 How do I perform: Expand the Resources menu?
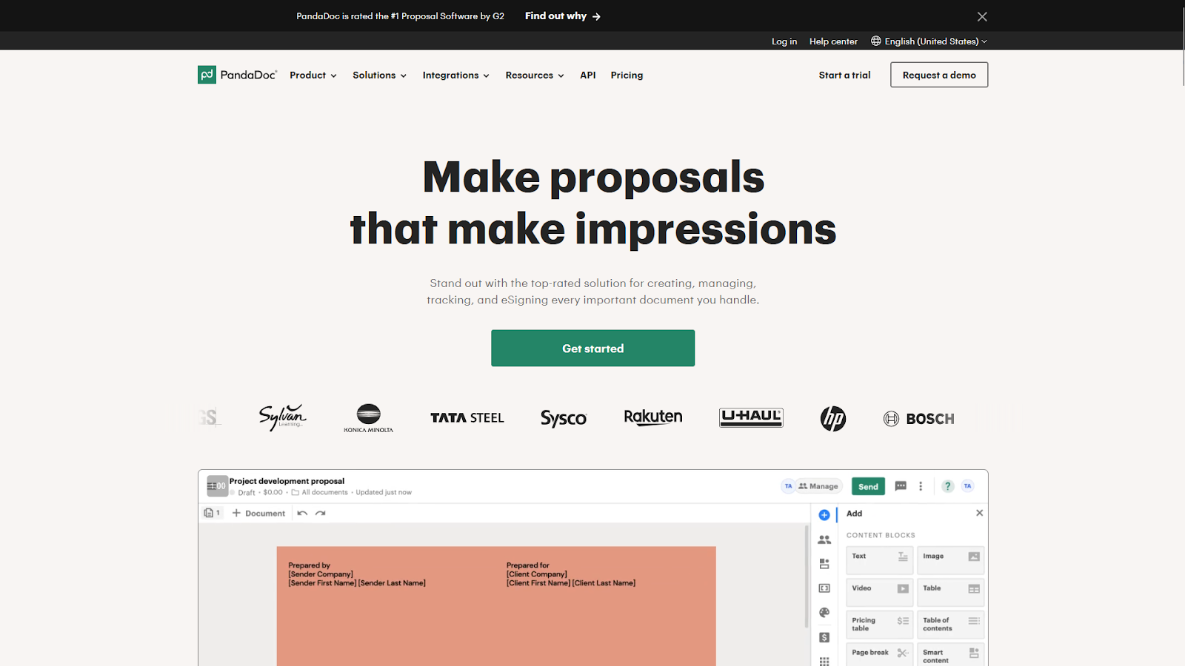535,75
